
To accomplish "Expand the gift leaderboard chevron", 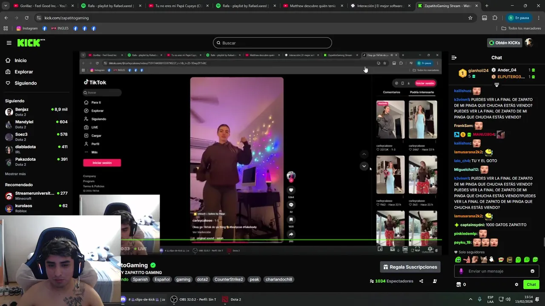I will coord(496,85).
